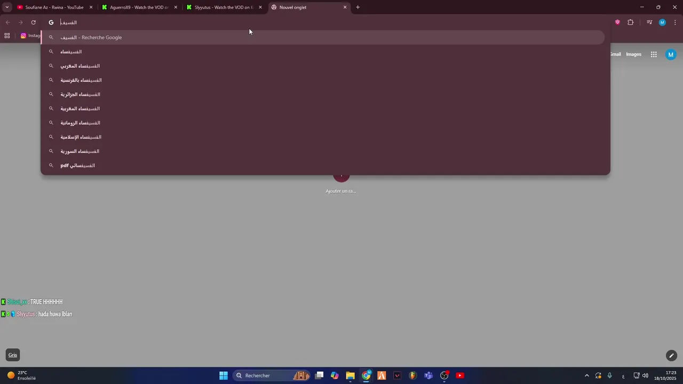
Task: Launch Copilot from the taskbar
Action: pyautogui.click(x=335, y=375)
